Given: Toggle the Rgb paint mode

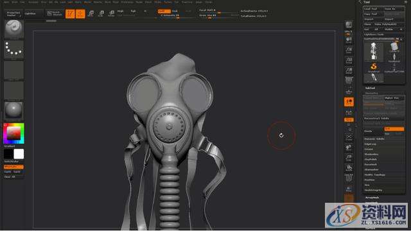Looking at the screenshot, I should [x=134, y=12].
